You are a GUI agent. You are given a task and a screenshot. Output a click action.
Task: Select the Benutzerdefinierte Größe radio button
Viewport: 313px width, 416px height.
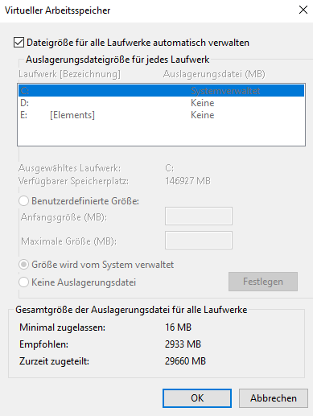[24, 201]
